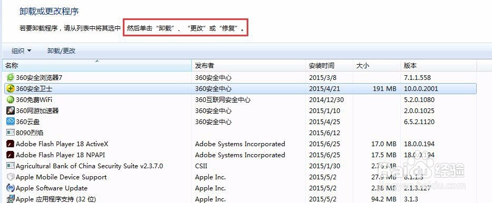Viewport: 492px width, 203px height.
Task: Click the 360安全卫士 shield icon
Action: pos(11,88)
